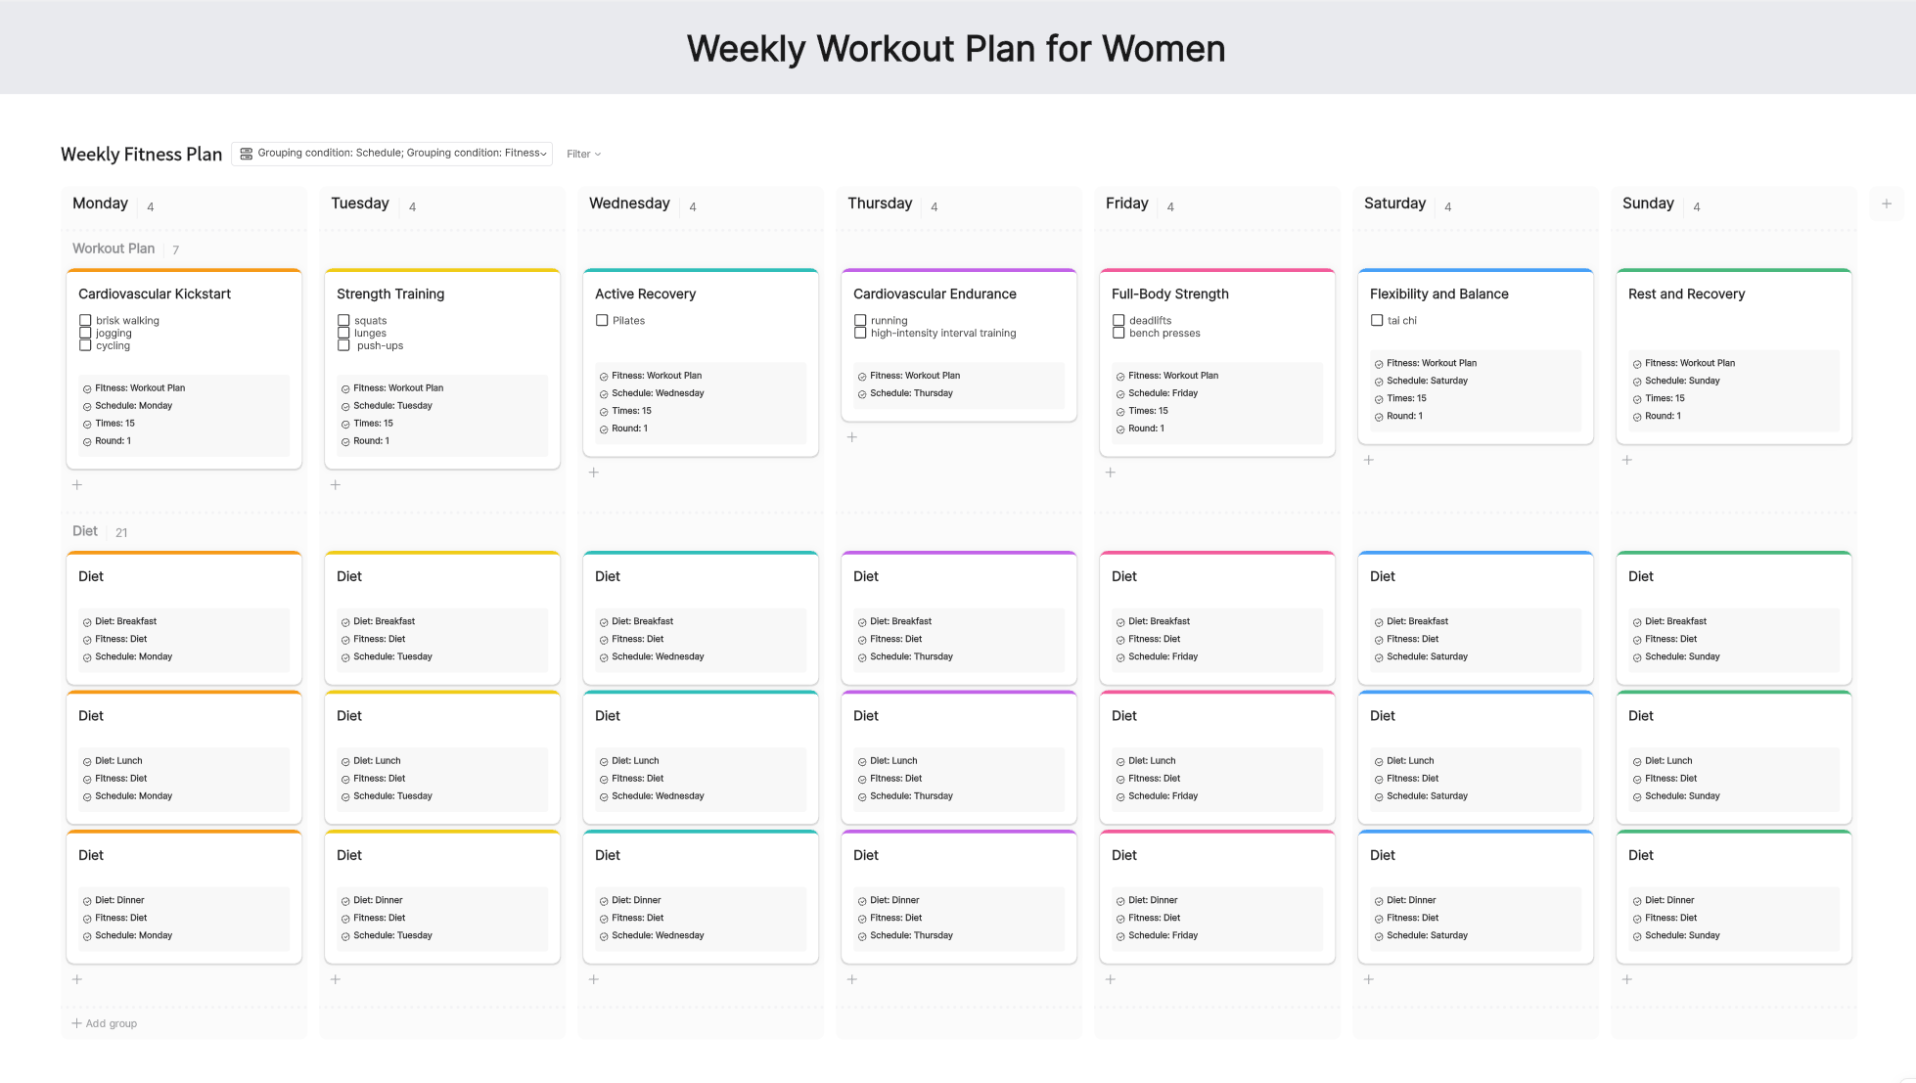Click the plus icon below Active Recovery card

click(x=593, y=473)
